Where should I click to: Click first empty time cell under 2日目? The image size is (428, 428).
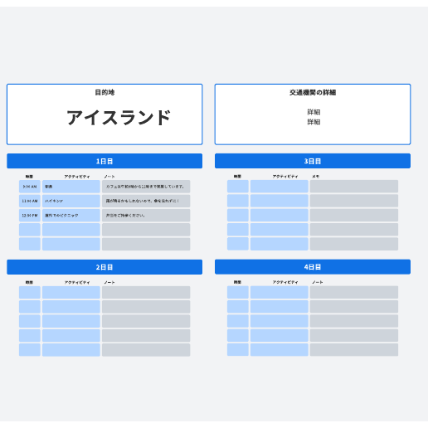pyautogui.click(x=30, y=293)
